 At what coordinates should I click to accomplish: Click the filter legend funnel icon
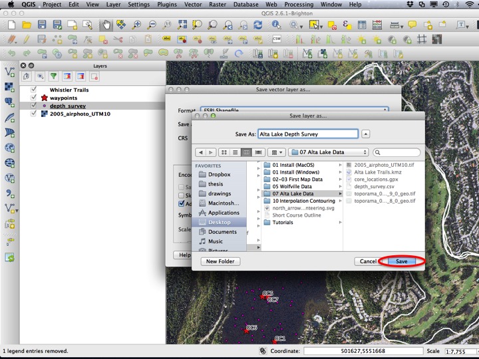pyautogui.click(x=53, y=76)
